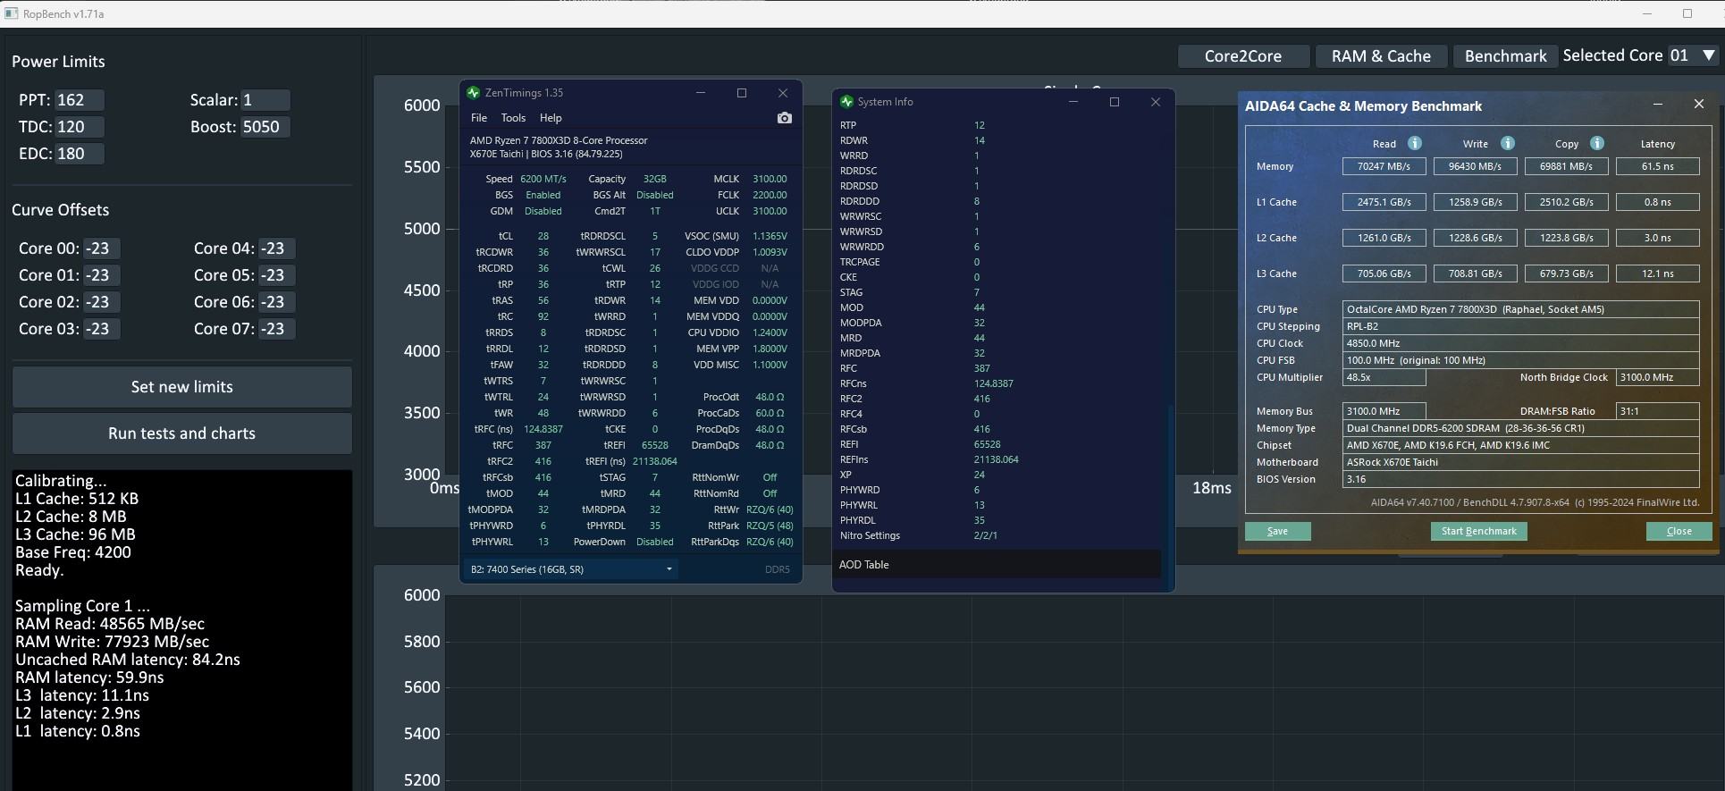This screenshot has width=1725, height=791.
Task: Click the Core 05 offset field
Action: [276, 275]
